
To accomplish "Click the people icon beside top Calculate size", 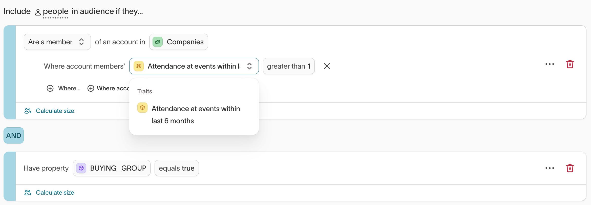I will (28, 111).
